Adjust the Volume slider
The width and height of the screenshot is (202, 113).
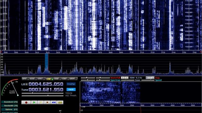[x=43, y=93]
